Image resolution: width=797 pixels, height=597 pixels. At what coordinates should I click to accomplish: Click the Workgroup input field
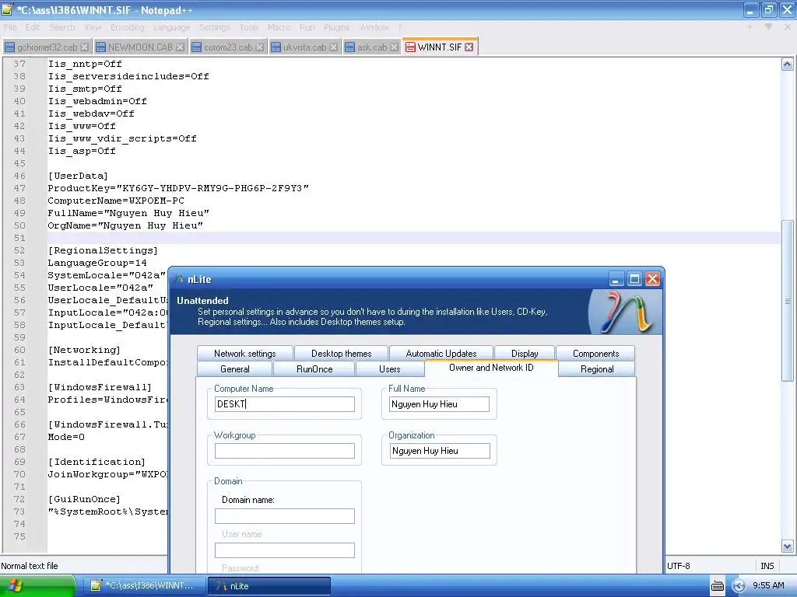pyautogui.click(x=285, y=451)
